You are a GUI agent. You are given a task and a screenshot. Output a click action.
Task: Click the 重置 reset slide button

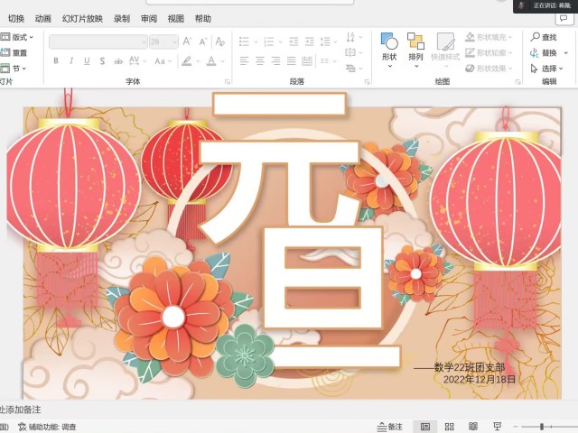pos(14,52)
